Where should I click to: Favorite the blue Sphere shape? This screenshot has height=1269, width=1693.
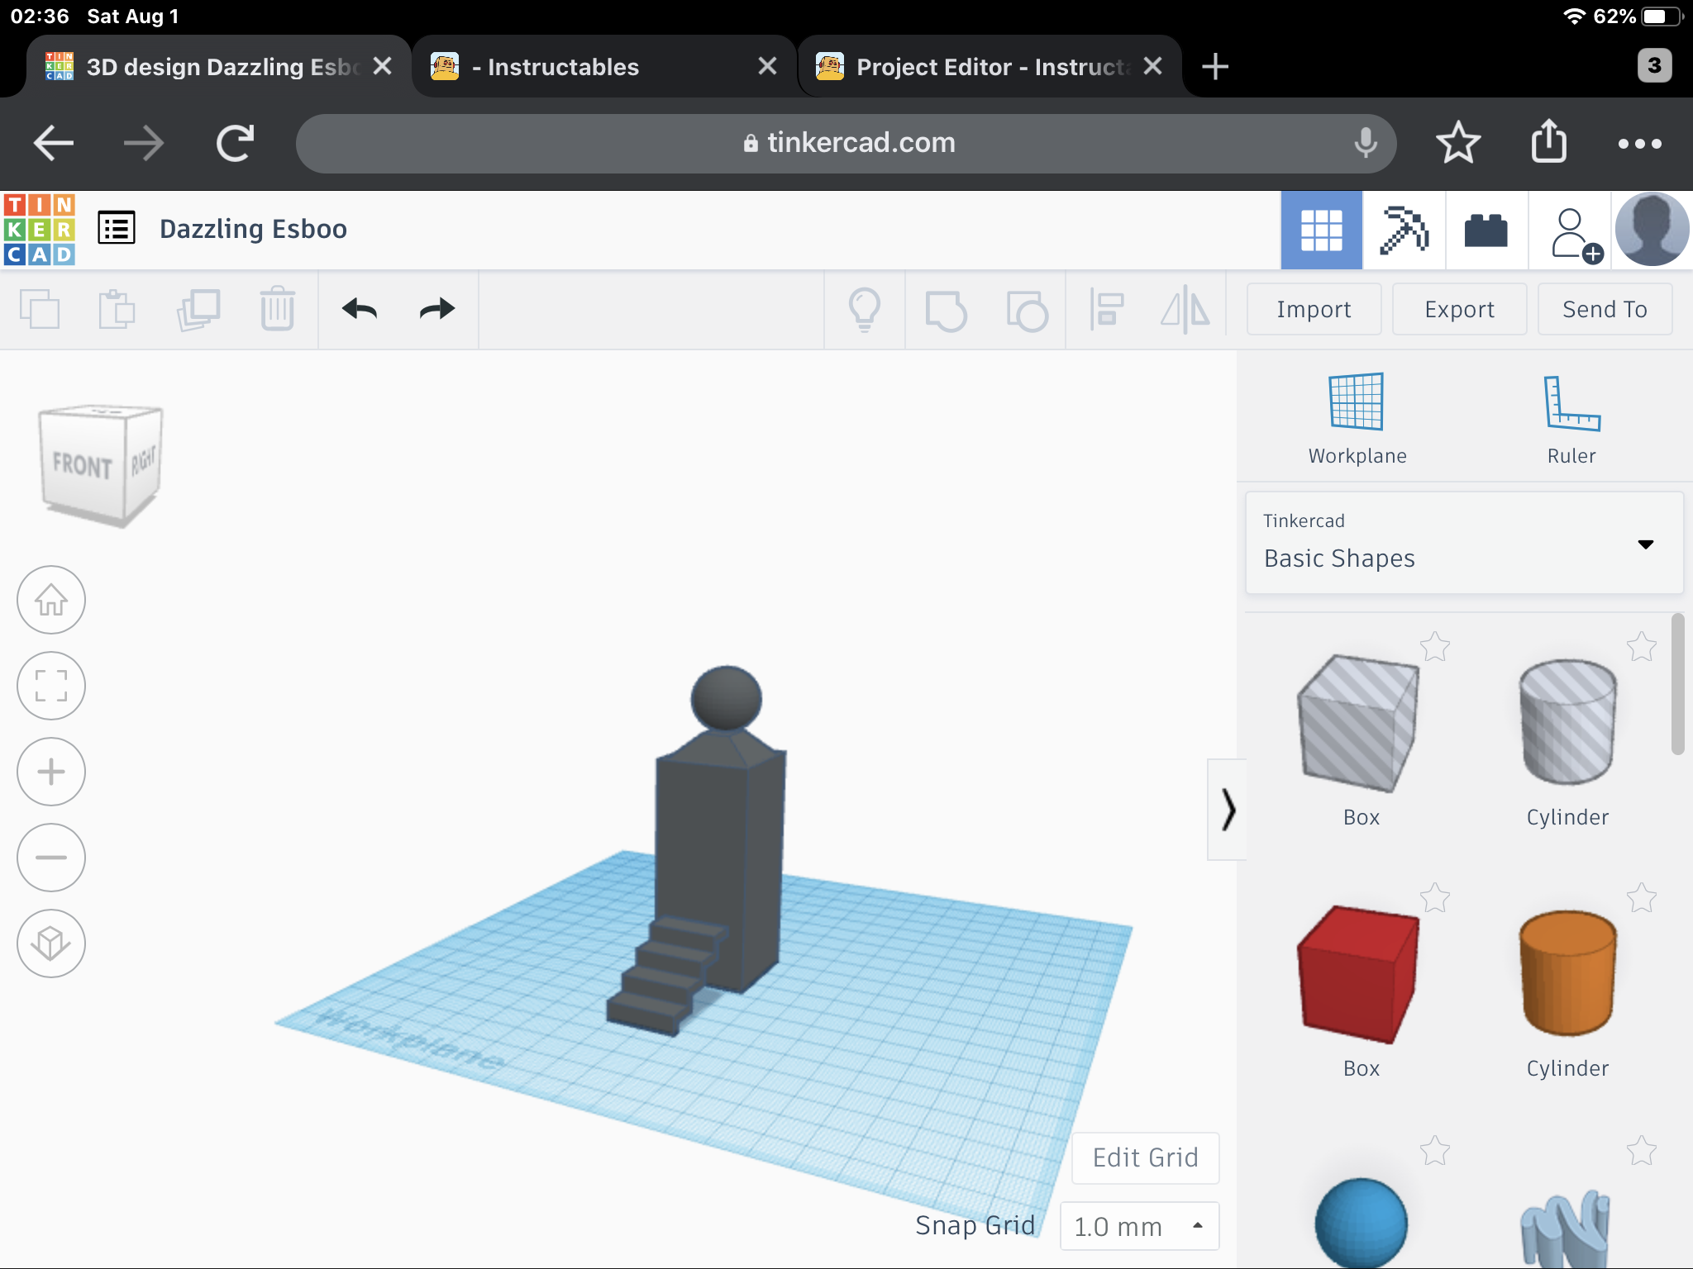pos(1435,1151)
